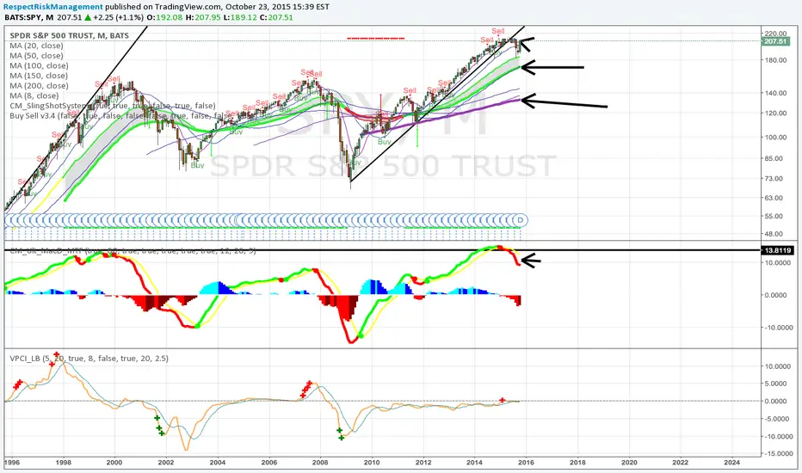This screenshot has width=802, height=473.
Task: Select the MA (8, close) indicator label
Action: 34,95
